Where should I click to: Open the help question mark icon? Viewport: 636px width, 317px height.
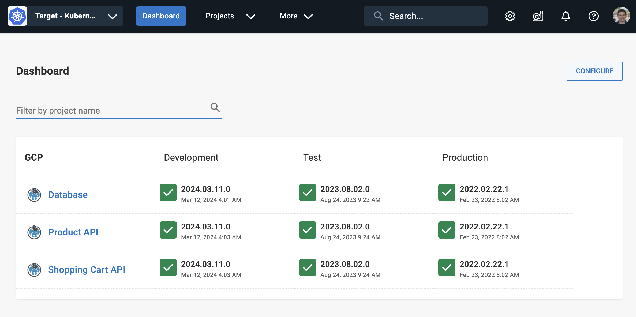pos(593,16)
